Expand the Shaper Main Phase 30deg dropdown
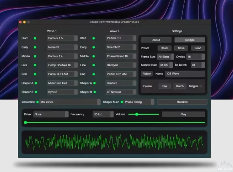Image resolution: width=233 pixels, height=172 pixels. [x=139, y=102]
